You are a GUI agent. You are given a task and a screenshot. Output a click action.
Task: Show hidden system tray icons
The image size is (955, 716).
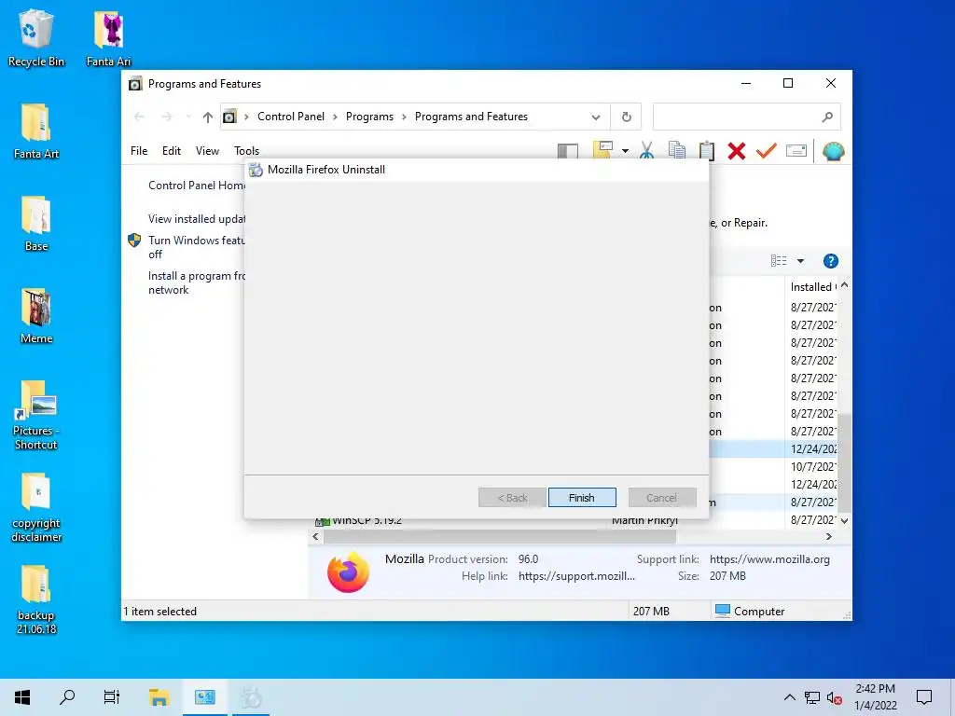coord(789,697)
